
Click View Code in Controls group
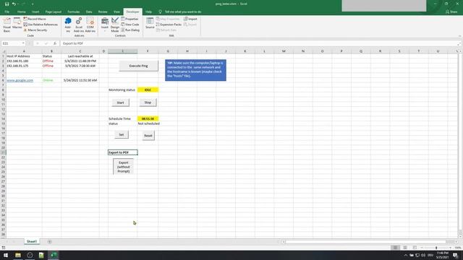[x=130, y=25]
